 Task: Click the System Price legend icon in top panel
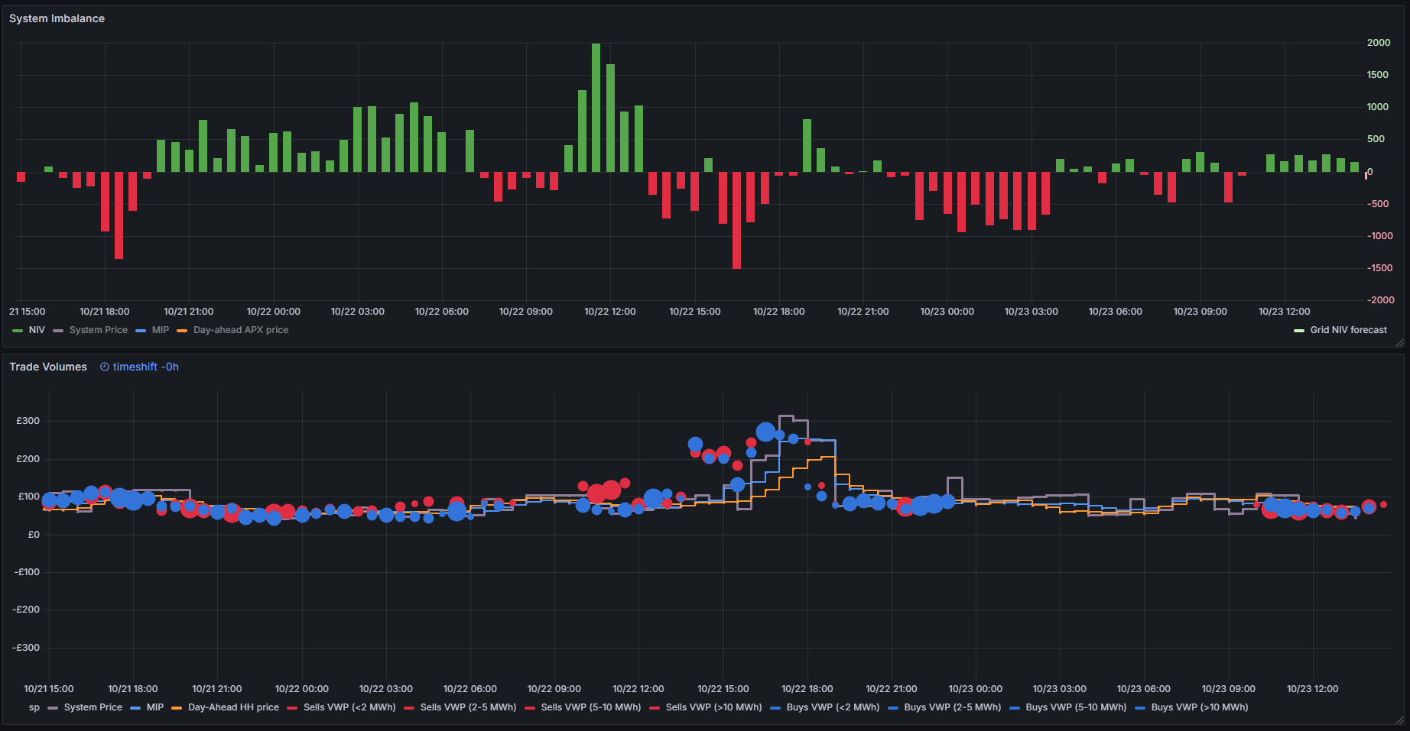coord(58,330)
